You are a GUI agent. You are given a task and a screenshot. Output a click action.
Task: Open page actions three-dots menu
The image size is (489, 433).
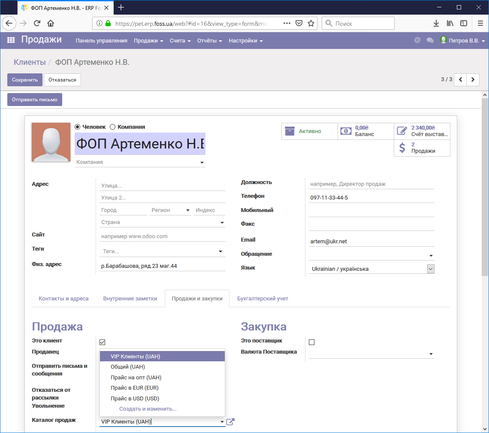point(287,24)
